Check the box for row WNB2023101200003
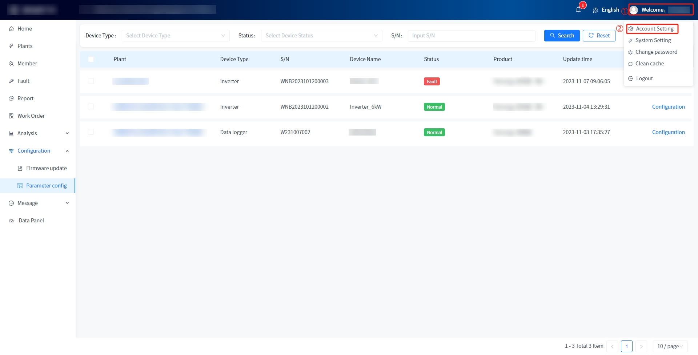 pos(91,81)
